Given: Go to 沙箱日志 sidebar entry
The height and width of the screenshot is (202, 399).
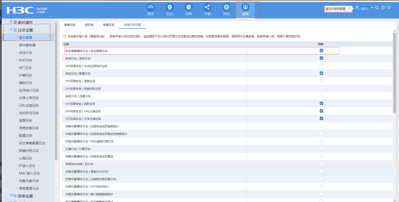Looking at the screenshot, I should click(x=26, y=75).
